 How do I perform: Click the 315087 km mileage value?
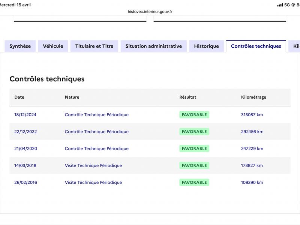[x=252, y=115]
